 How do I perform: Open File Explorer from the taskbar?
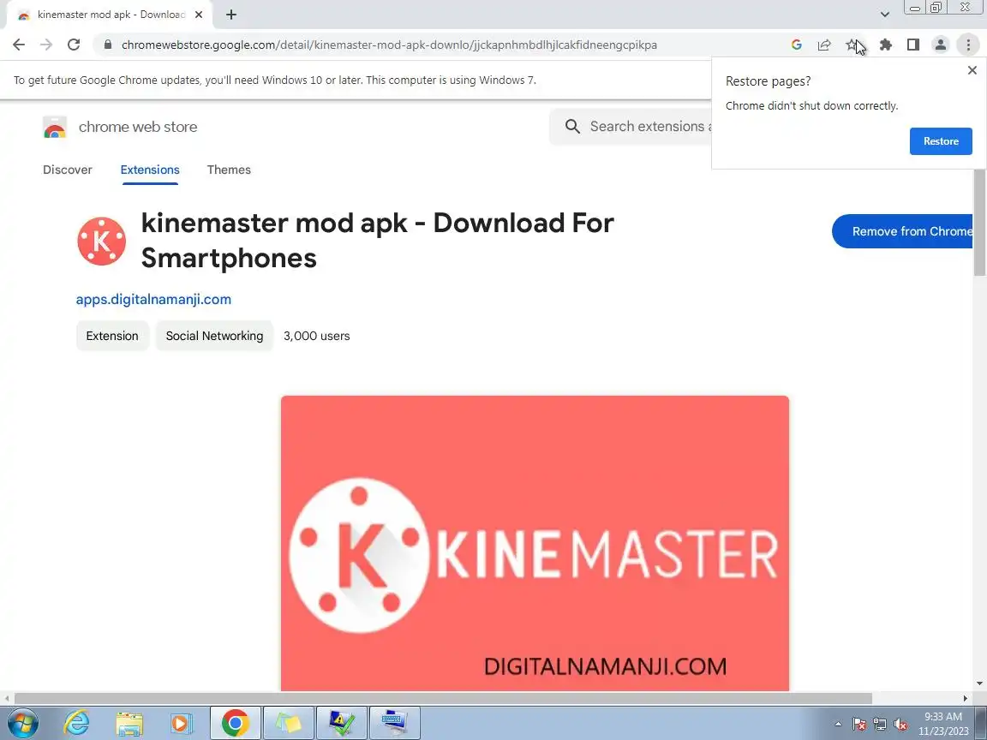129,723
